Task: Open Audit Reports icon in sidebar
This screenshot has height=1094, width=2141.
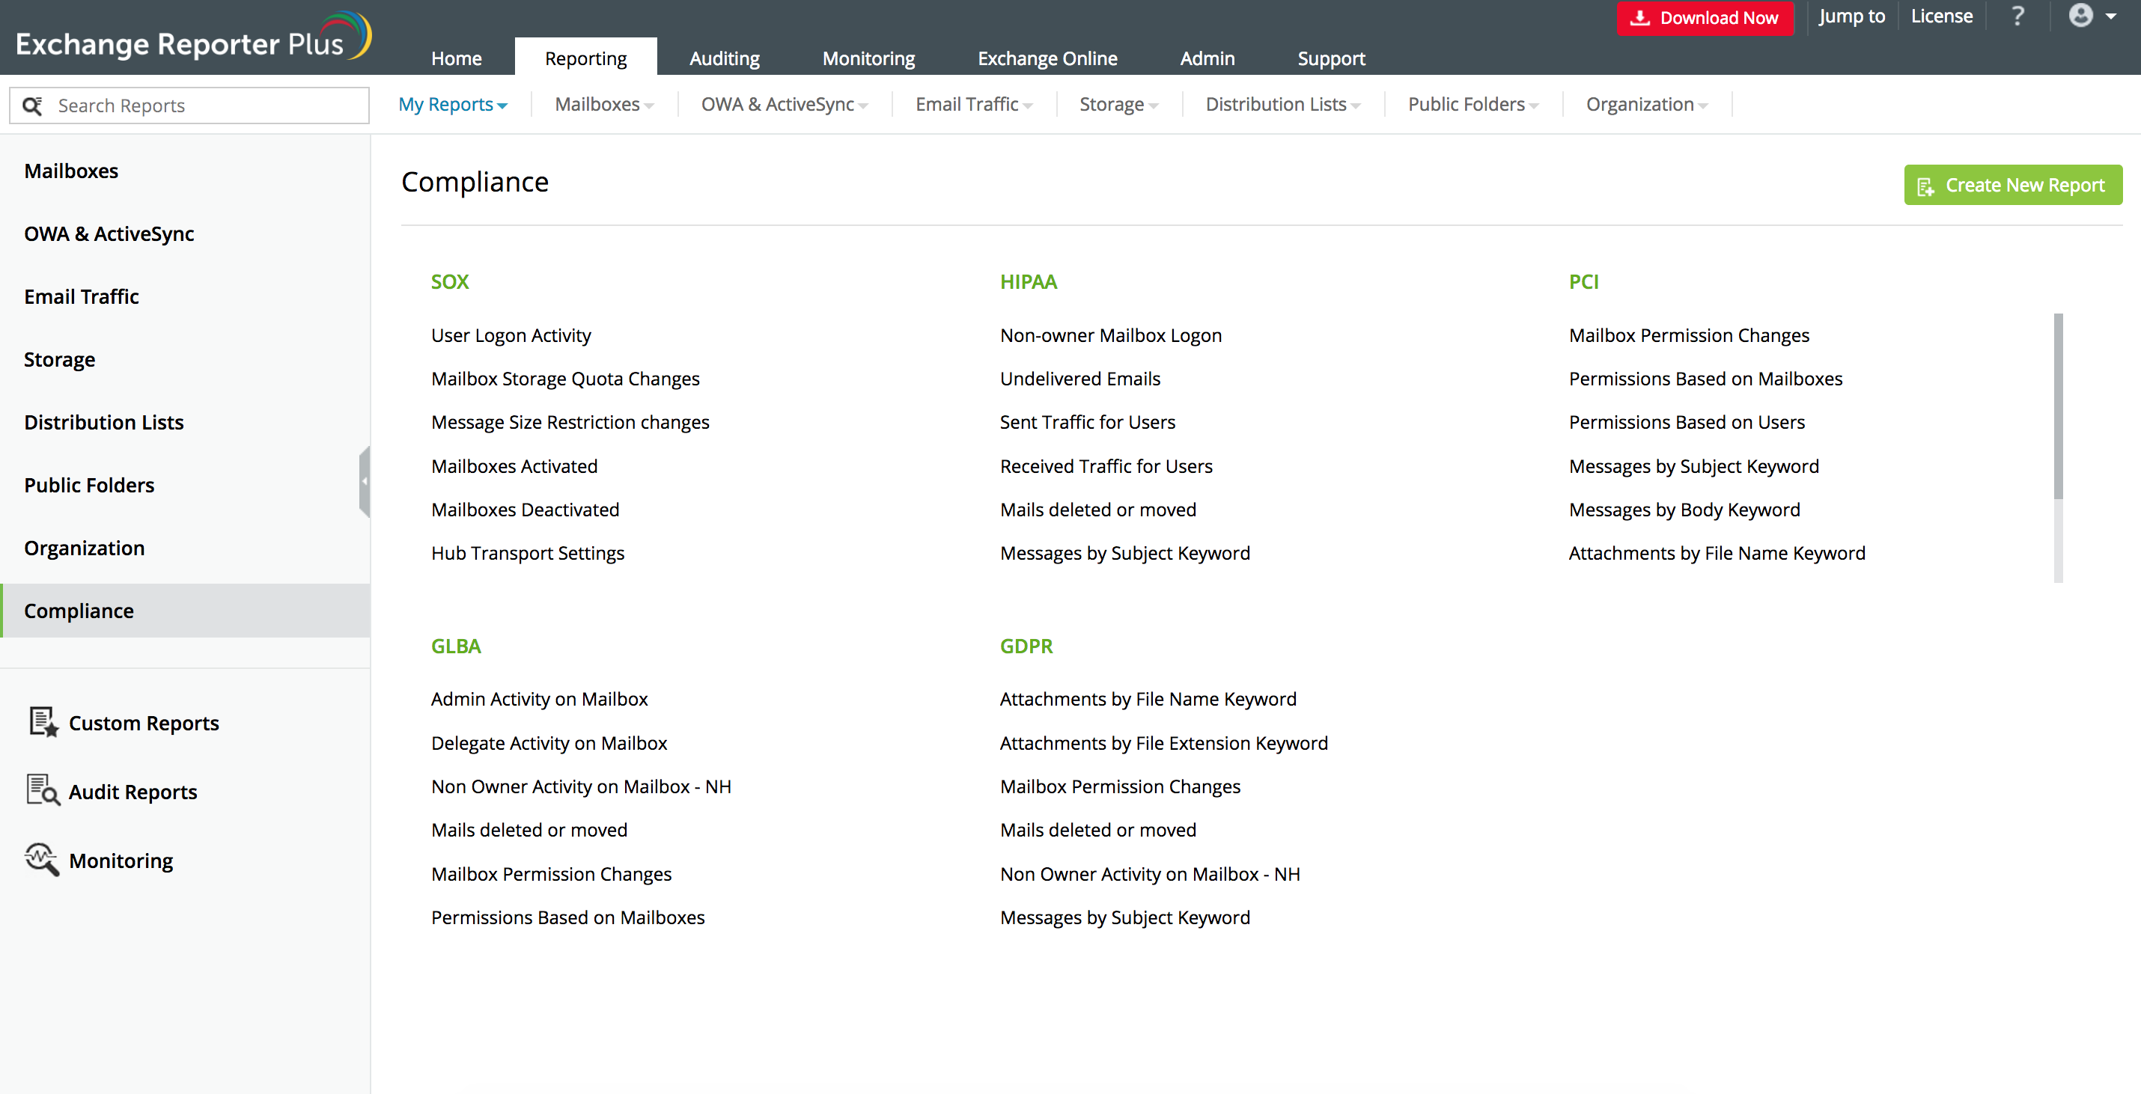Action: point(43,791)
